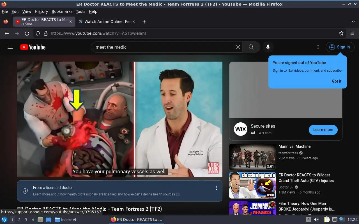
Task: Open a new browser tab
Action: (144, 22)
